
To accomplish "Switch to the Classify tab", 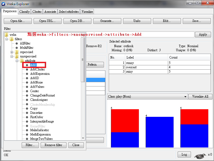I will 24,12.
